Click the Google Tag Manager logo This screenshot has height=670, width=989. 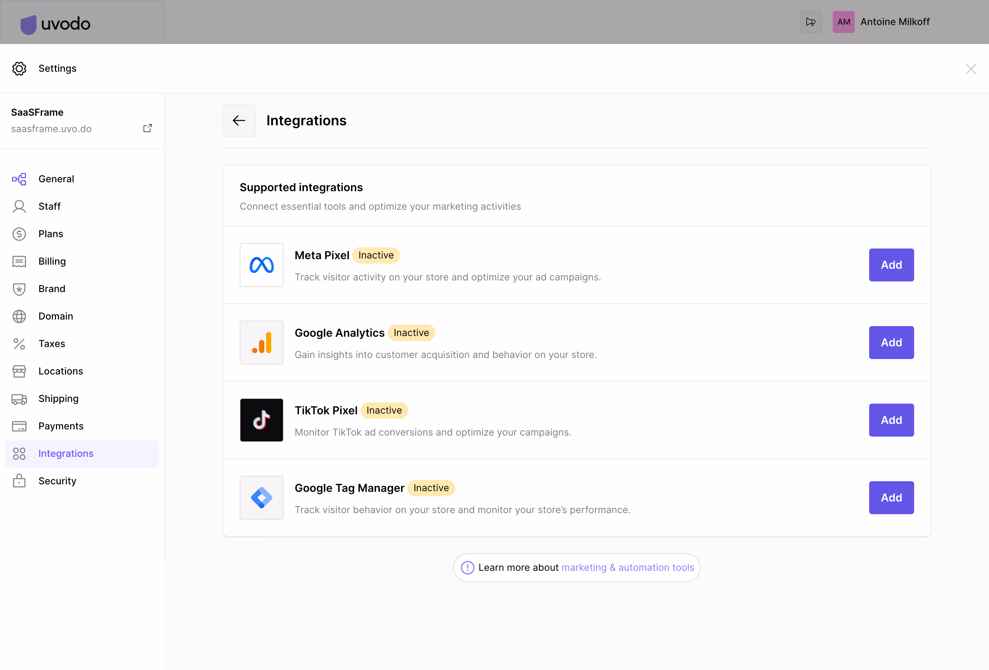pos(261,497)
